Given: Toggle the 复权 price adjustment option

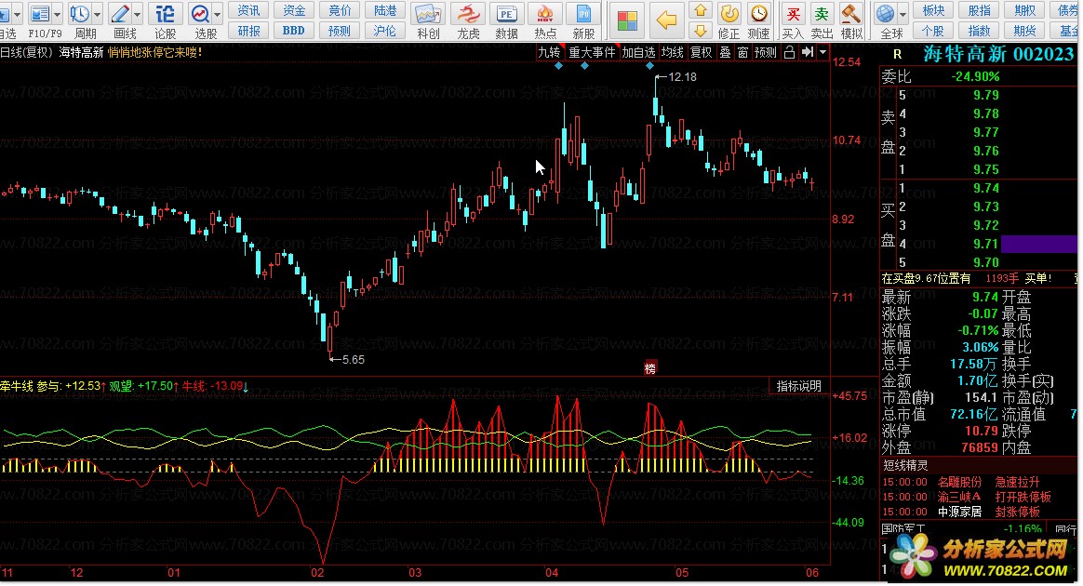Looking at the screenshot, I should [x=701, y=52].
